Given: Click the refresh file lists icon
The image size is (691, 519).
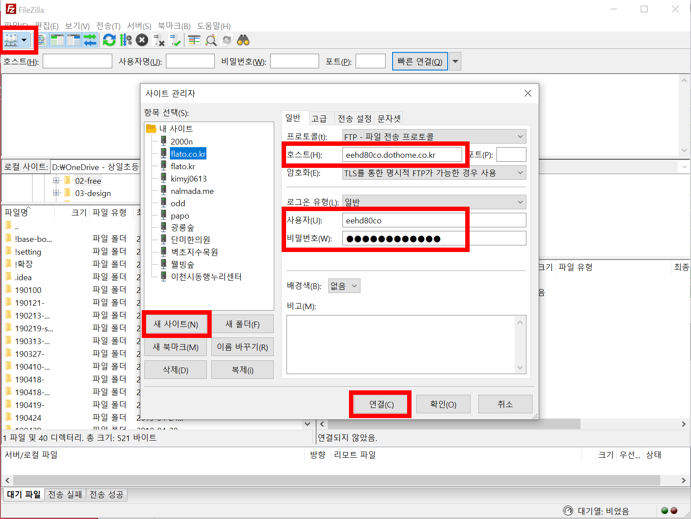Looking at the screenshot, I should [x=109, y=40].
